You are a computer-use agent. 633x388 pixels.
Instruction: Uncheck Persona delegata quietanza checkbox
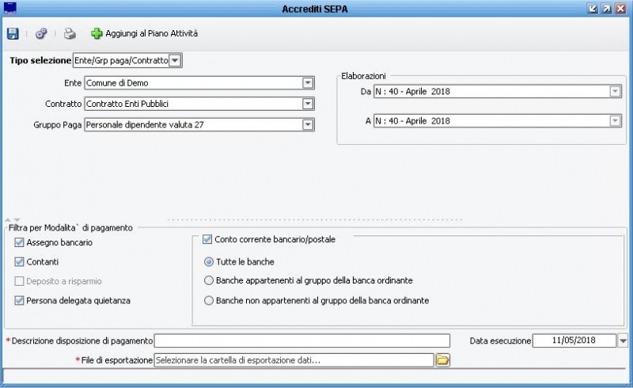19,301
